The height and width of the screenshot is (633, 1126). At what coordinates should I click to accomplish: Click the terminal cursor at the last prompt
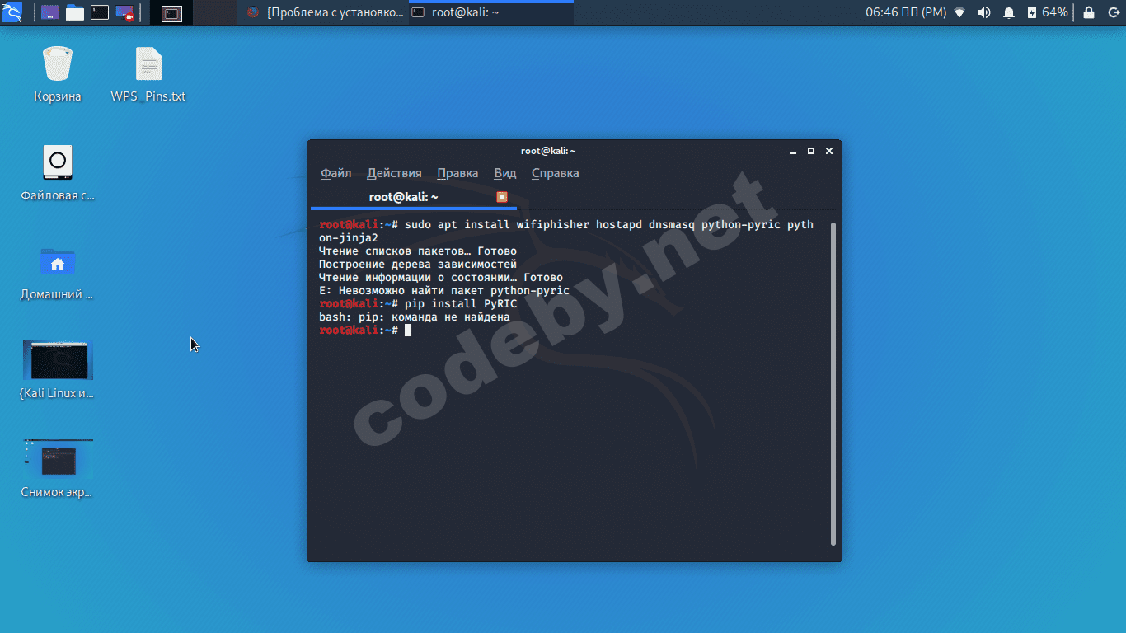pos(408,331)
